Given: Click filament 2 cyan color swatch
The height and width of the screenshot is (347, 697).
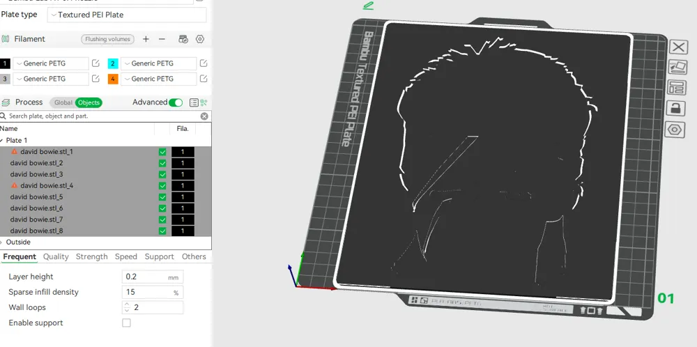Looking at the screenshot, I should click(113, 63).
